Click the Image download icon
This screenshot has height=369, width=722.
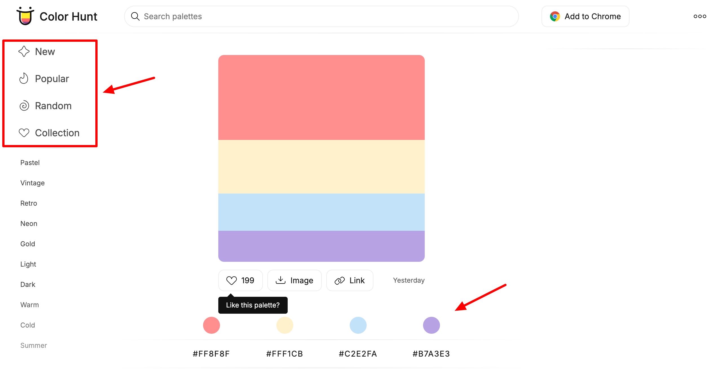[281, 280]
